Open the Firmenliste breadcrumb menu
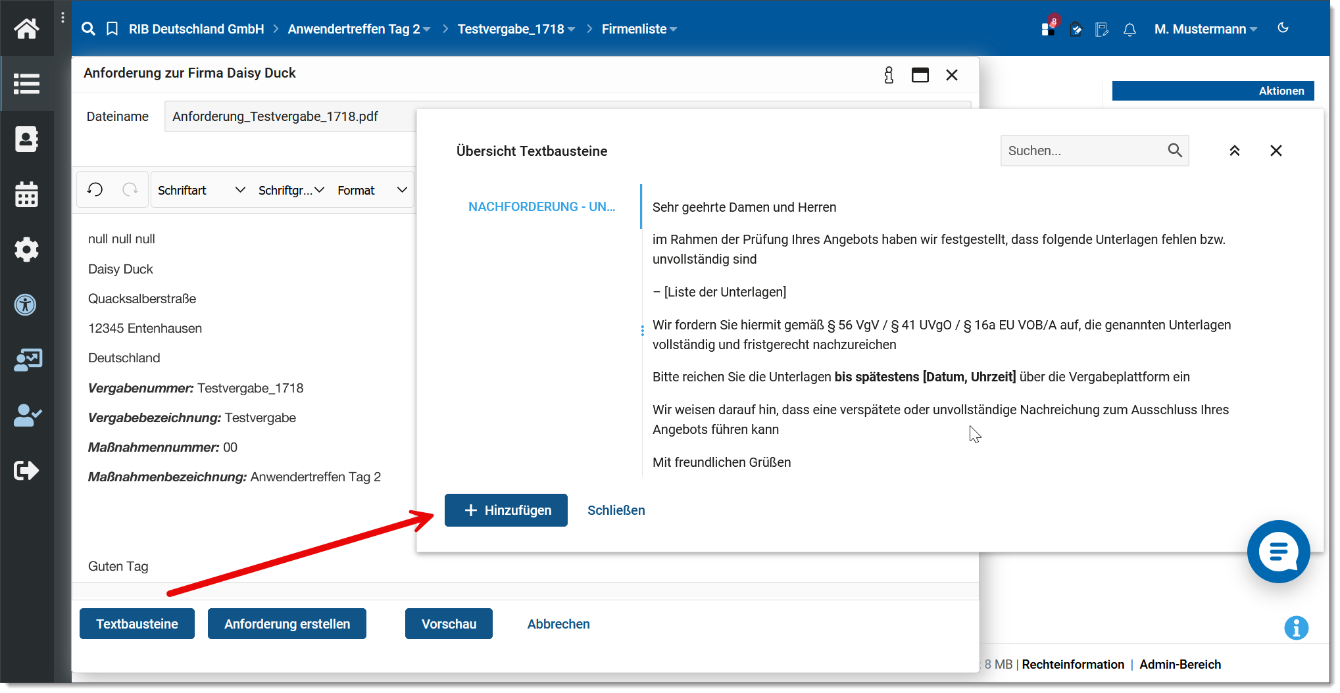This screenshot has height=693, width=1340. point(639,30)
